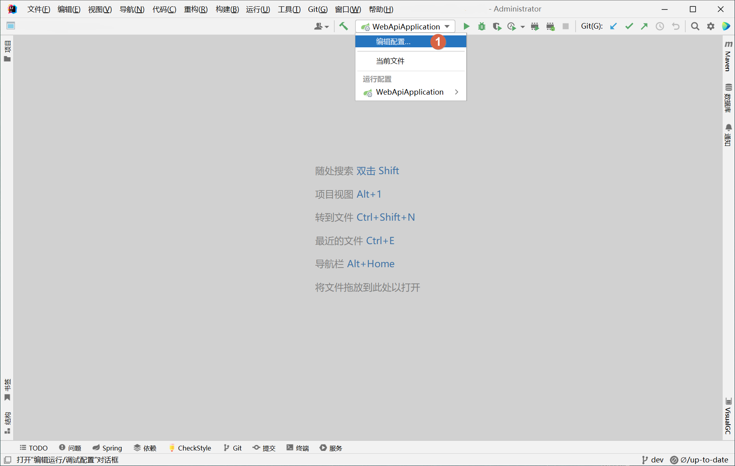735x466 pixels.
Task: Click the green Run button
Action: tap(466, 27)
